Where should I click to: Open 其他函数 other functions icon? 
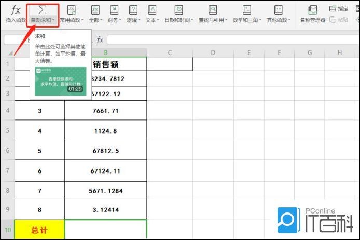(278, 10)
